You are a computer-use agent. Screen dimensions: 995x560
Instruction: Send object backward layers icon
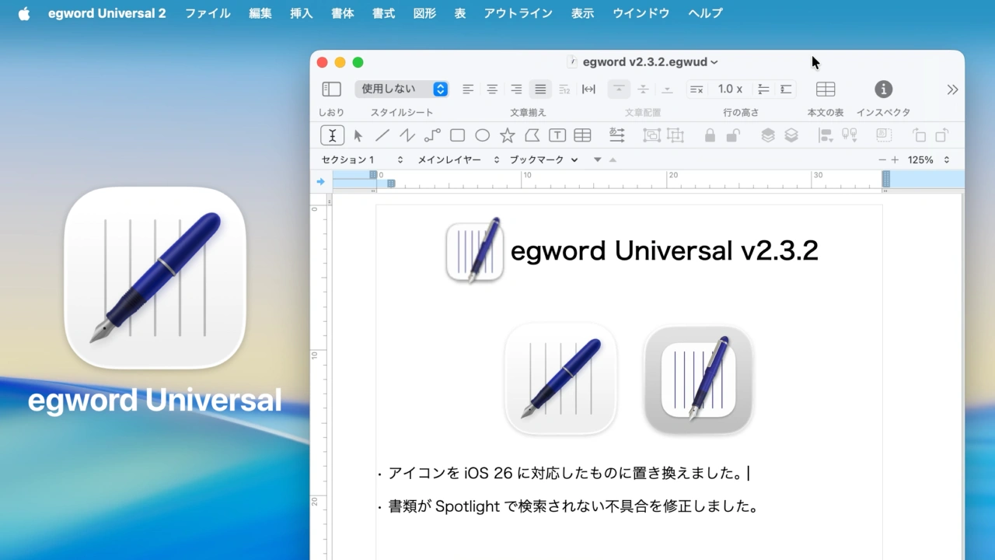tap(791, 135)
